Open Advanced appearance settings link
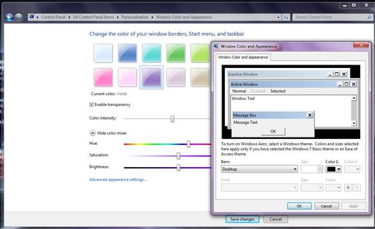This screenshot has width=375, height=229. click(118, 180)
